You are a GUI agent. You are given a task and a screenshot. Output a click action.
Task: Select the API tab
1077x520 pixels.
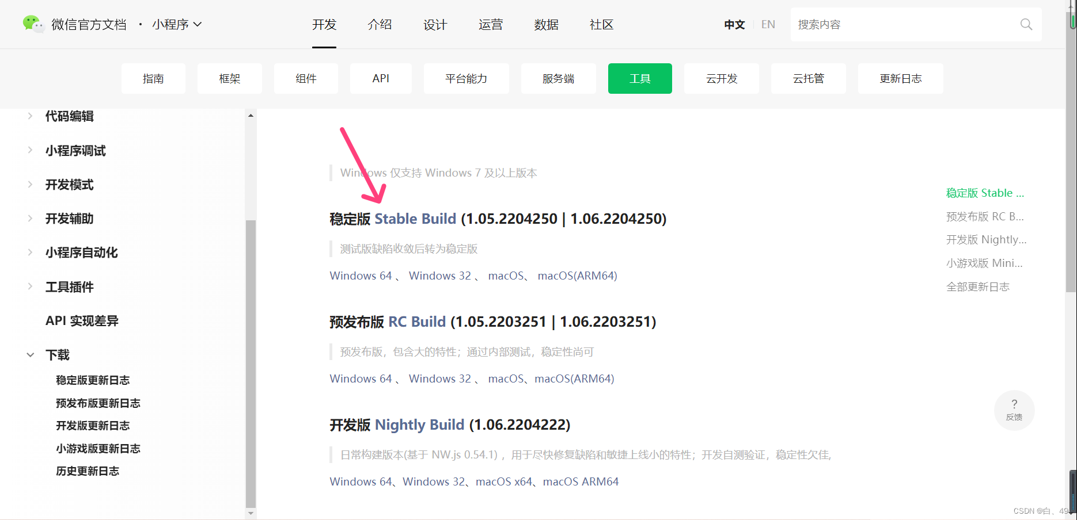[x=381, y=78]
